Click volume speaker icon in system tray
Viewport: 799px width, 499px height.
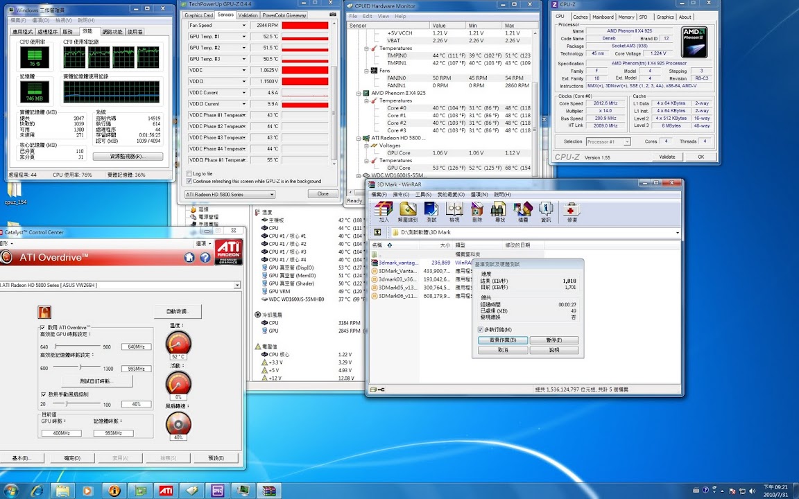tap(752, 491)
